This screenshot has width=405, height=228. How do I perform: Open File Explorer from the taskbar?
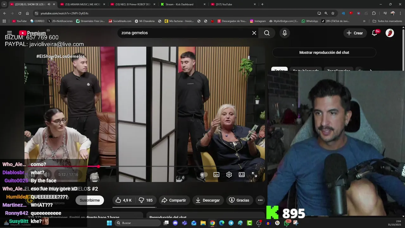click(203, 223)
